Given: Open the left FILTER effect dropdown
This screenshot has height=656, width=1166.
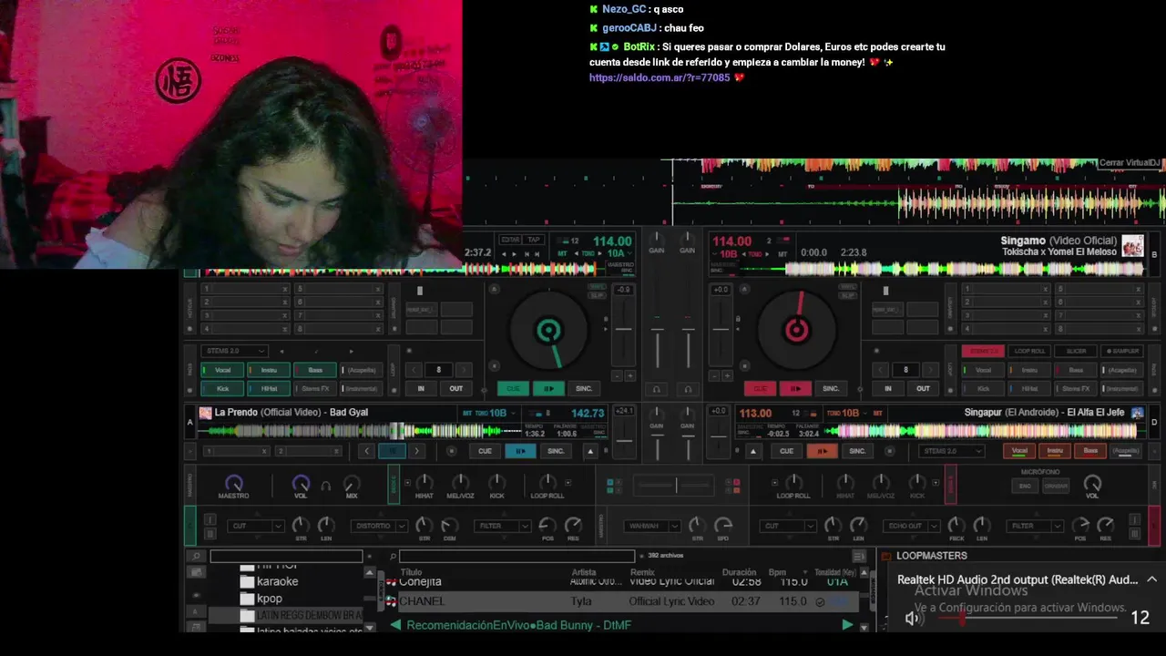Looking at the screenshot, I should (x=504, y=526).
